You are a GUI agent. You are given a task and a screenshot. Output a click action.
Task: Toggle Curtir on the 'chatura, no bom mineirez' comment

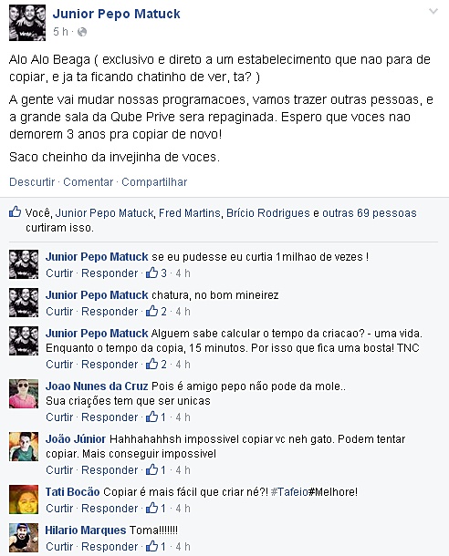tap(59, 312)
